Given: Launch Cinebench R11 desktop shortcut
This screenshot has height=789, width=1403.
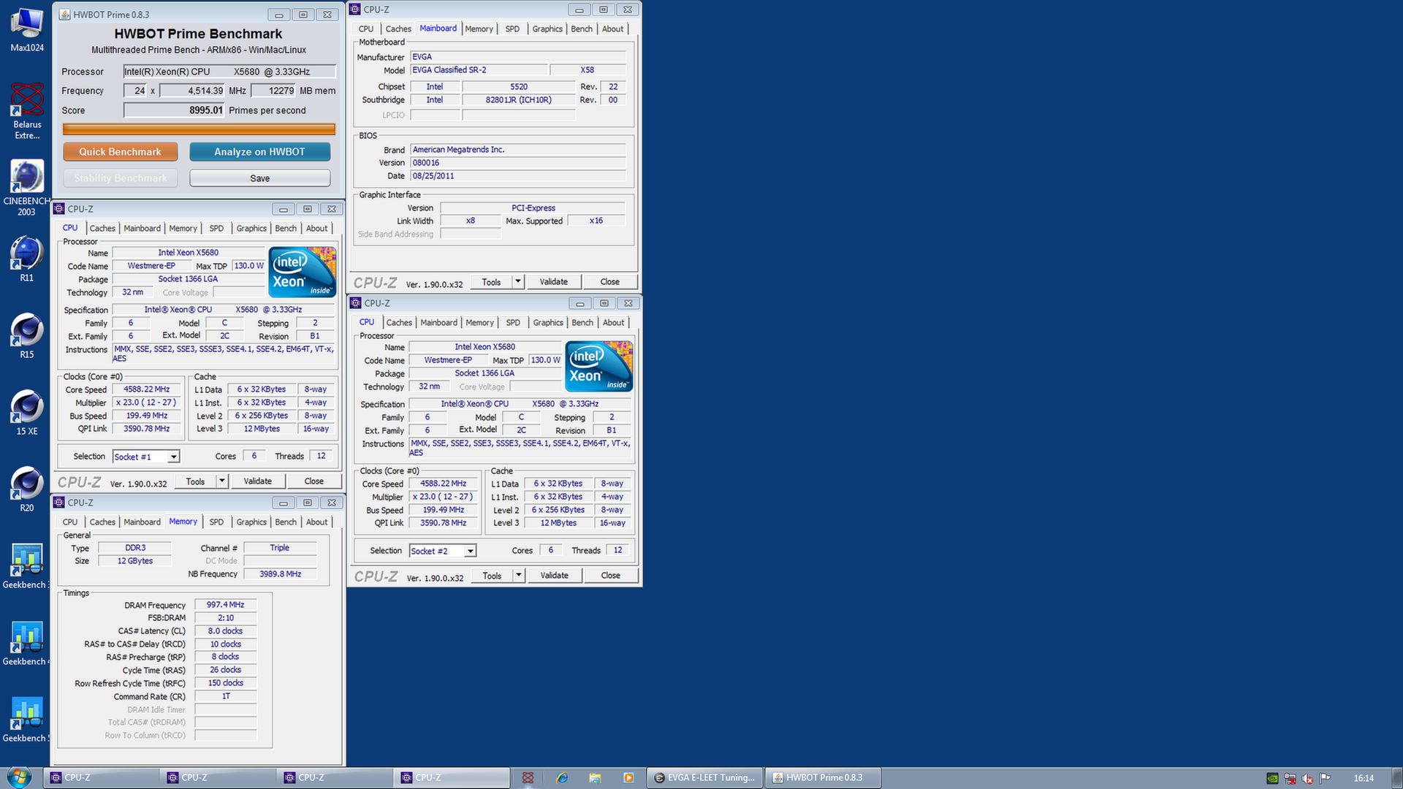Looking at the screenshot, I should pyautogui.click(x=27, y=259).
